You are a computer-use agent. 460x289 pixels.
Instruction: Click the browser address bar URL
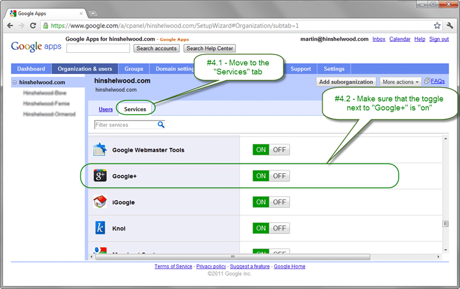coord(175,26)
